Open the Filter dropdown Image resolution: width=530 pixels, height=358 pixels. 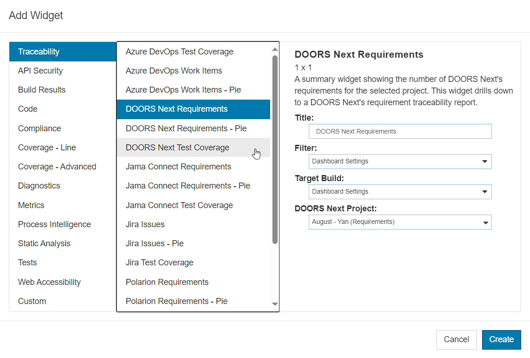tap(400, 162)
